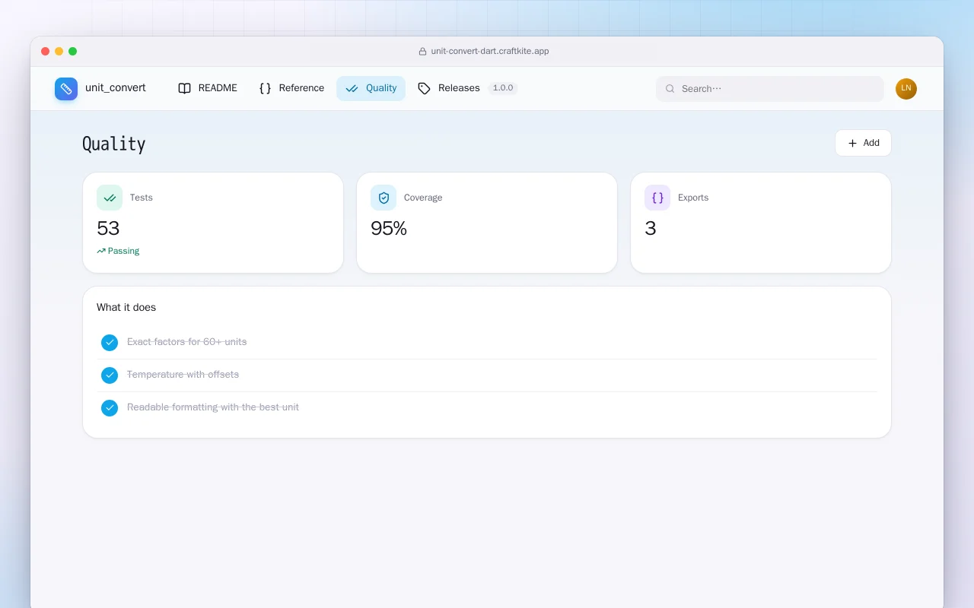Click the Passing trend indicator
This screenshot has width=974, height=608.
(118, 251)
